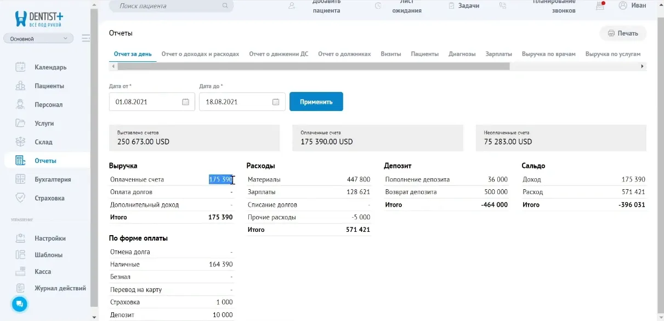Image resolution: width=664 pixels, height=321 pixels.
Task: Click the Наличные payment row
Action: [x=171, y=264]
